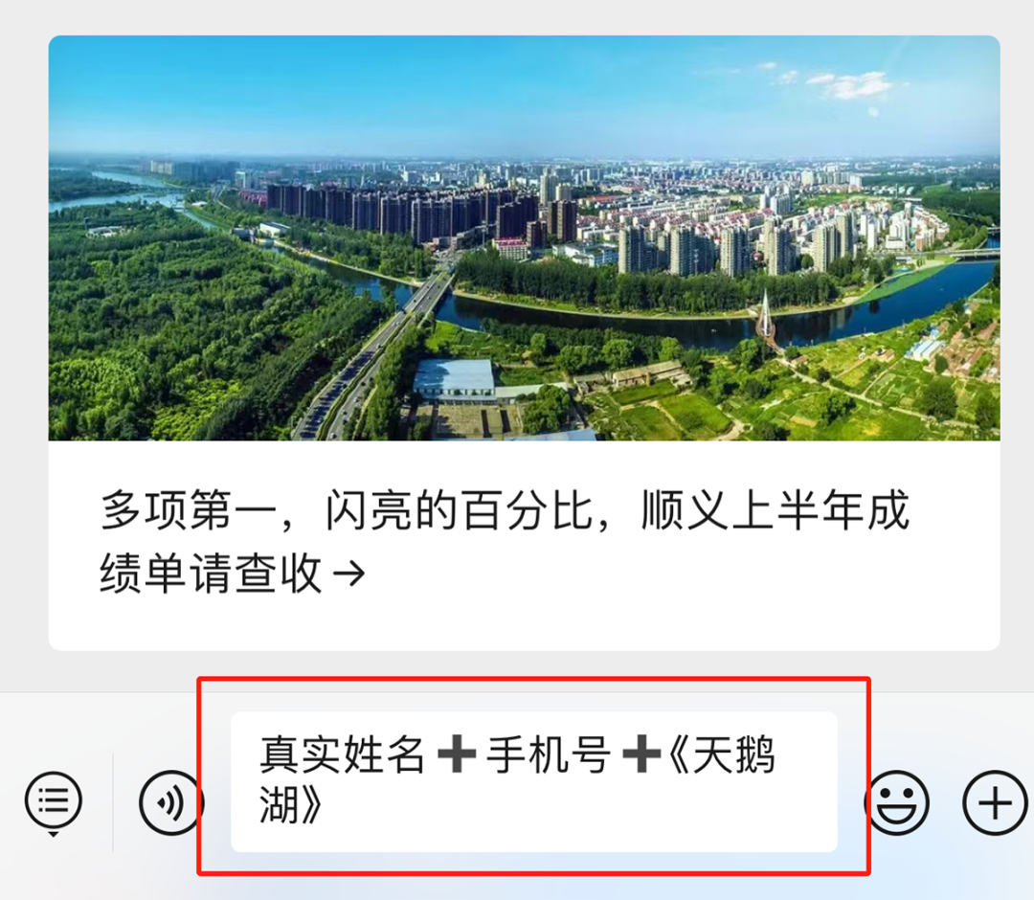Click the white article card below the photo

tap(525, 546)
